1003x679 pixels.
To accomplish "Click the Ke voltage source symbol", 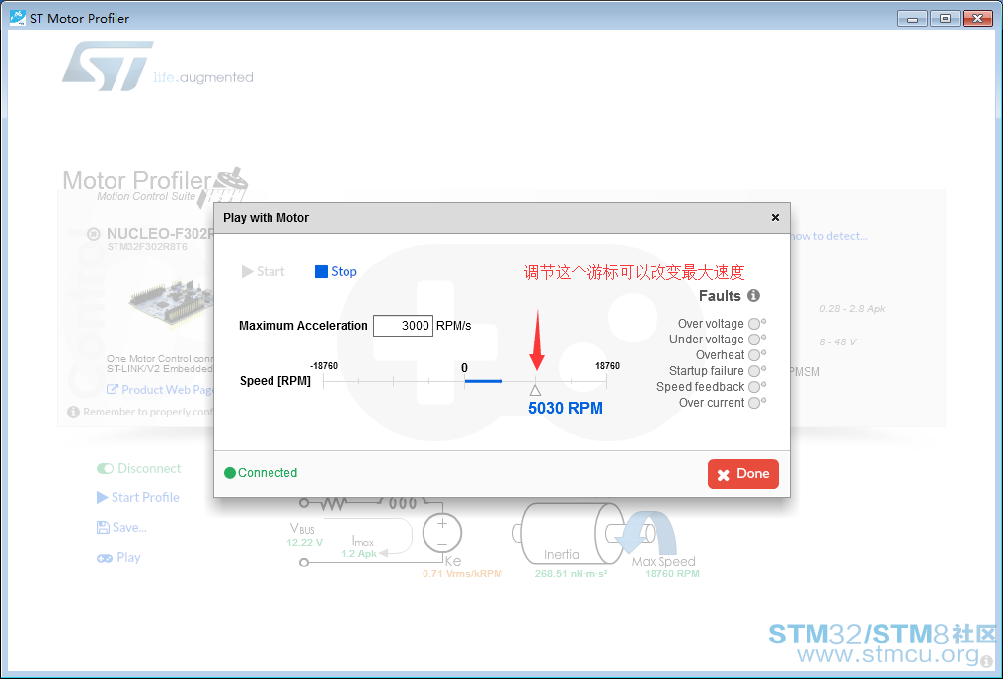I will tap(442, 533).
